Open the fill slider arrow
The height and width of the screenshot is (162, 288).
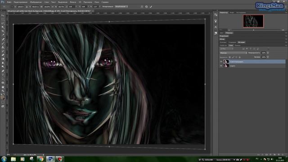pyautogui.click(x=268, y=57)
